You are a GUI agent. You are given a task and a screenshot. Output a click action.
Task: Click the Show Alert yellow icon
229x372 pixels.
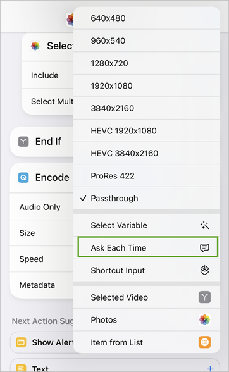coord(21,342)
